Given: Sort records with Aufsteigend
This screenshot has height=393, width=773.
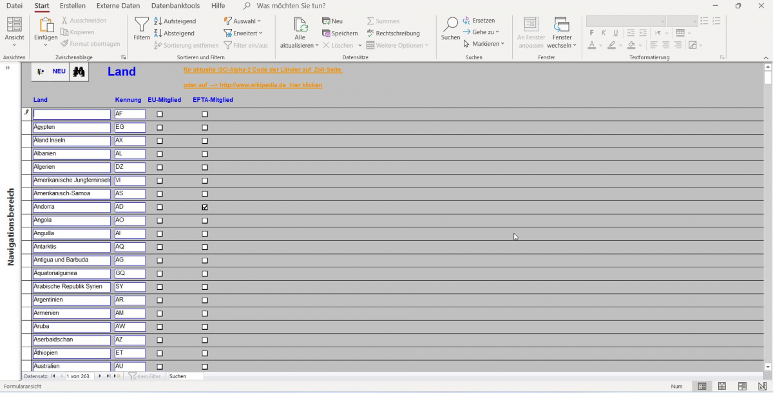Looking at the screenshot, I should [x=175, y=21].
